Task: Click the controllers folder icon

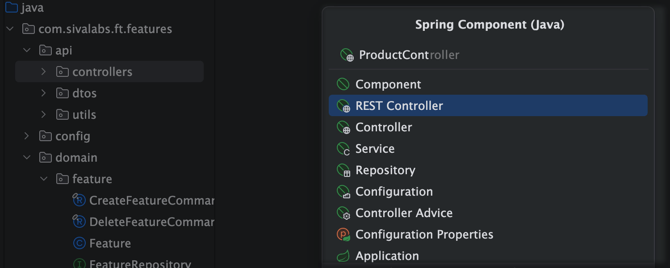Action: click(x=62, y=71)
